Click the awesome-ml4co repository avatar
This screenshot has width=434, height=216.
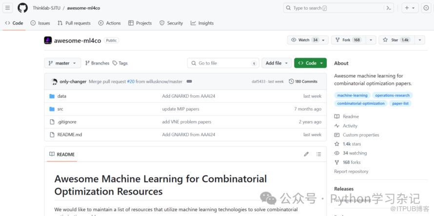(48, 40)
